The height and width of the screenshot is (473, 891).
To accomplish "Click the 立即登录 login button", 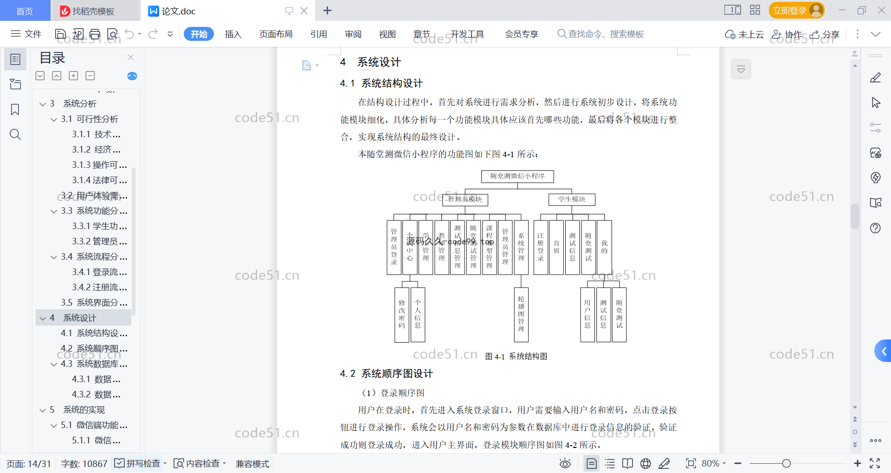I will tap(796, 10).
